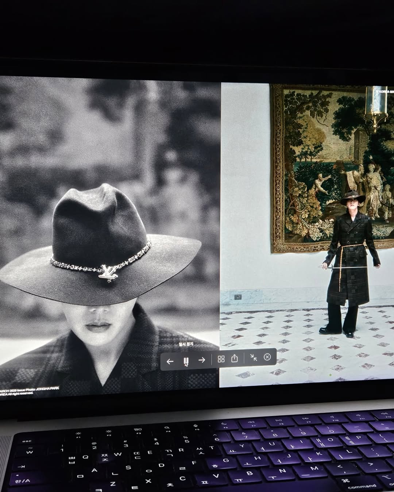The image size is (394, 492).
Task: Go to the previous slide with left arrow
Action: (170, 361)
